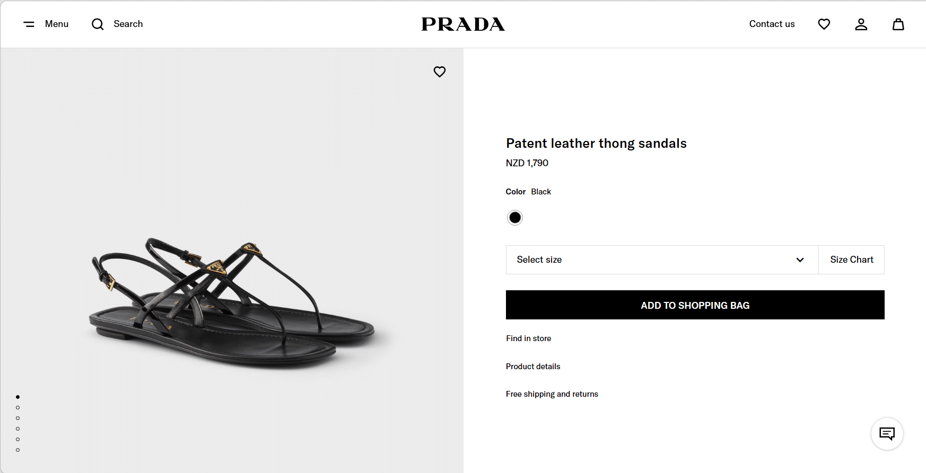Screen dimensions: 926x473
Task: Open the account profile icon
Action: click(861, 24)
